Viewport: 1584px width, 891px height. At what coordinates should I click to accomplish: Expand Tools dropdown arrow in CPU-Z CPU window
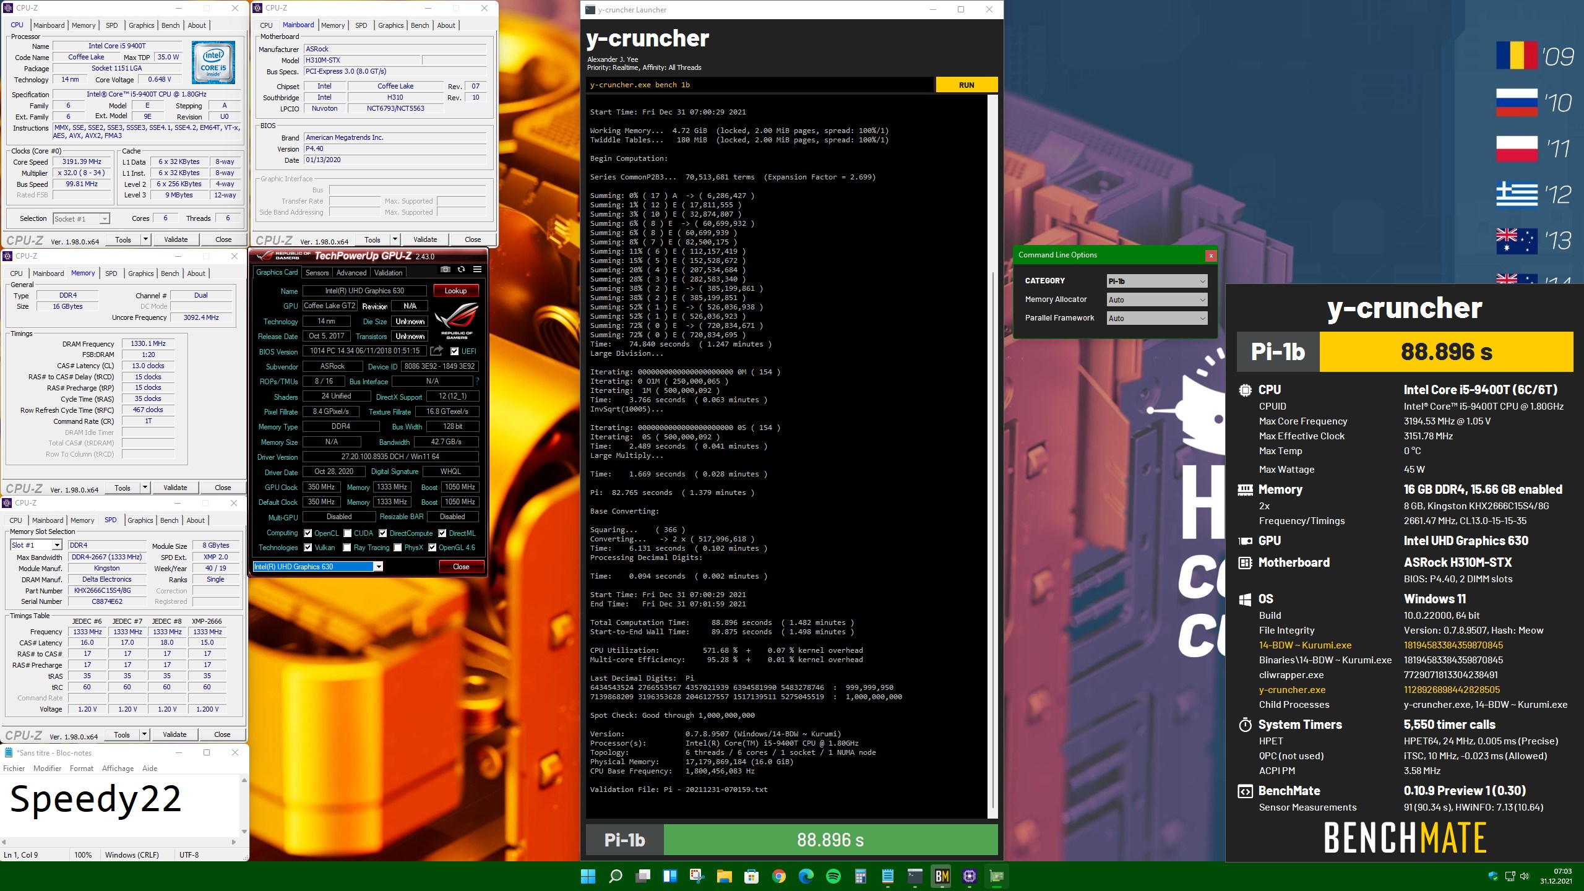pyautogui.click(x=145, y=239)
